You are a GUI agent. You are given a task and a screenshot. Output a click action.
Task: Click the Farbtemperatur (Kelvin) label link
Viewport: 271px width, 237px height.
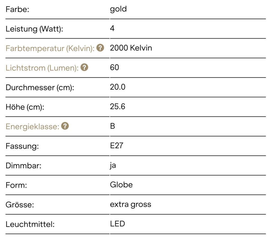click(x=50, y=48)
